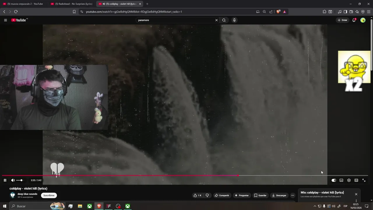This screenshot has width=373, height=210.
Task: Open a new browser tab
Action: coord(147,4)
